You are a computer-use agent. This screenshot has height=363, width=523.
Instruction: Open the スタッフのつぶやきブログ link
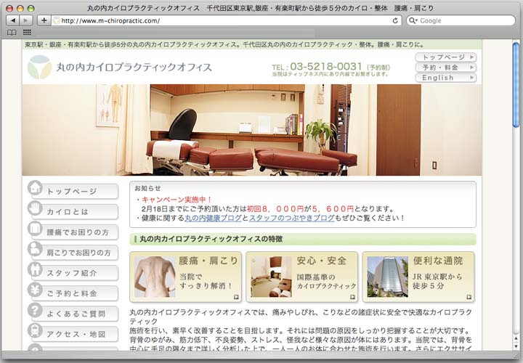[x=293, y=218]
